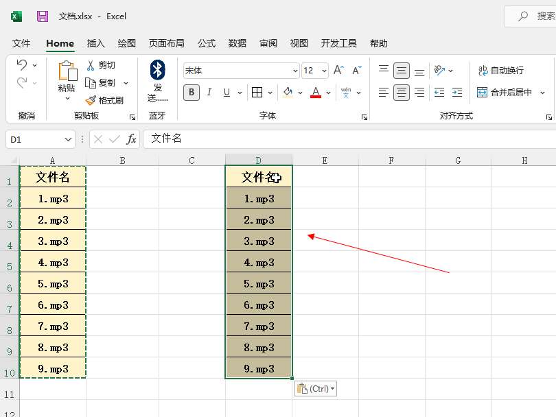This screenshot has height=417, width=556.
Task: Align text to the top of cell
Action: (383, 69)
